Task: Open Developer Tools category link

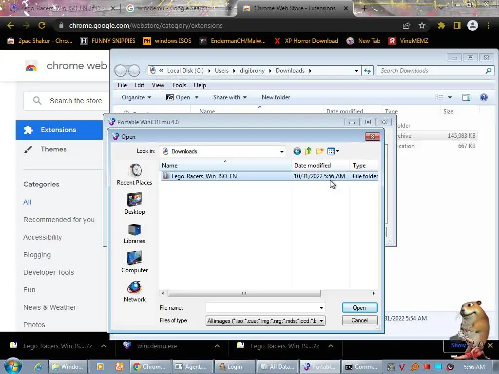Action: [48, 272]
